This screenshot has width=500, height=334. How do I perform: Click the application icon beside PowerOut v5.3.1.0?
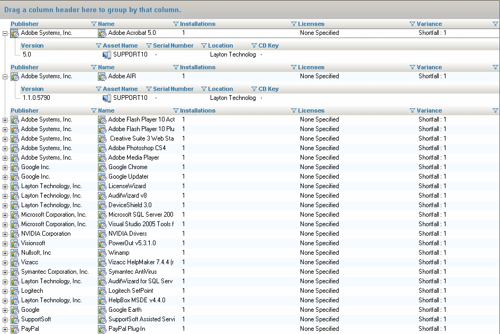(x=102, y=244)
